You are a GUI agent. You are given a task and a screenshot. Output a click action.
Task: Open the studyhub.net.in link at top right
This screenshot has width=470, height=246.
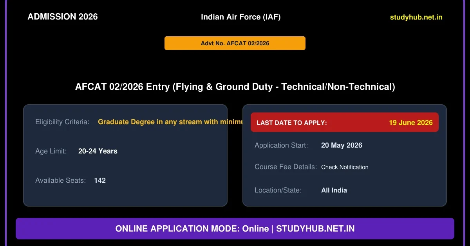pyautogui.click(x=416, y=17)
